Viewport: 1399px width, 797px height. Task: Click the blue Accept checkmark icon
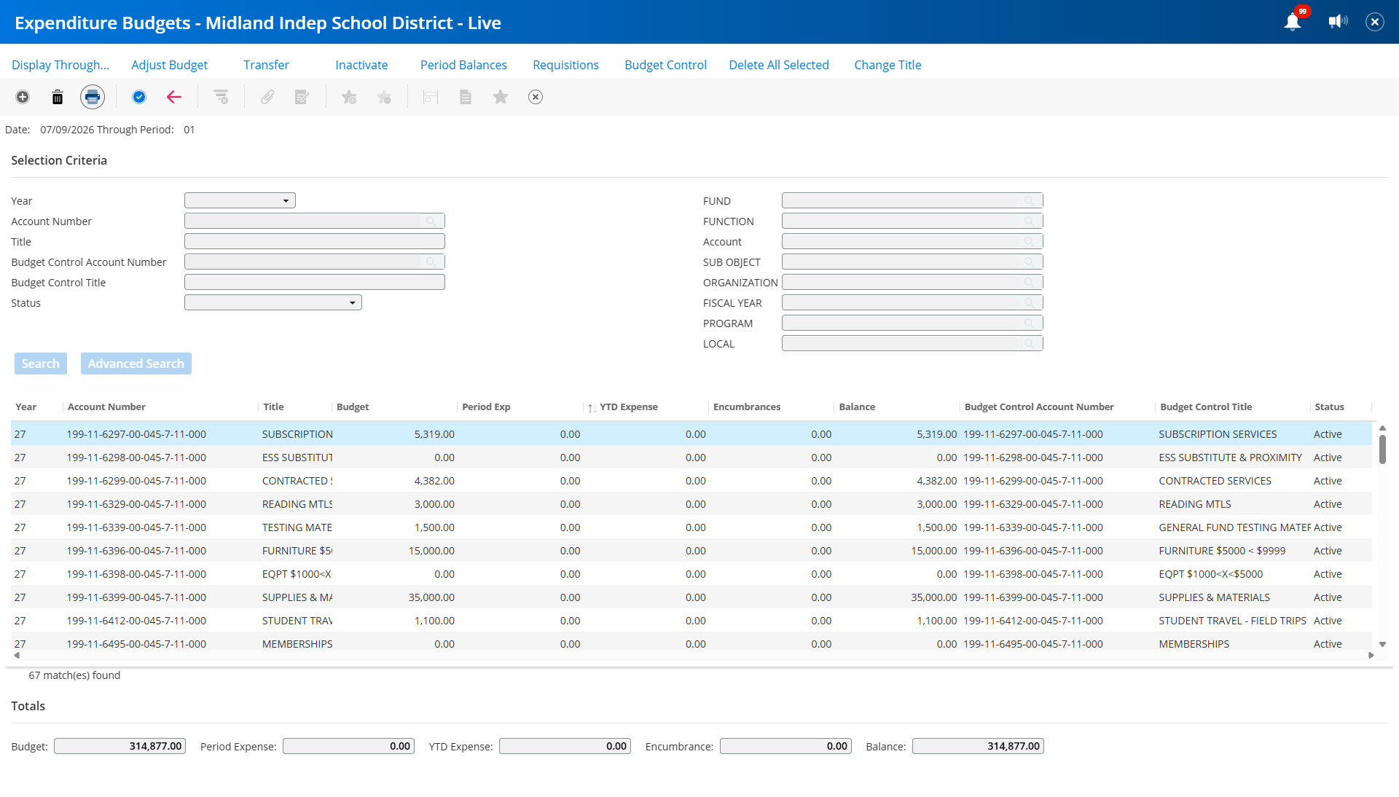(x=139, y=97)
